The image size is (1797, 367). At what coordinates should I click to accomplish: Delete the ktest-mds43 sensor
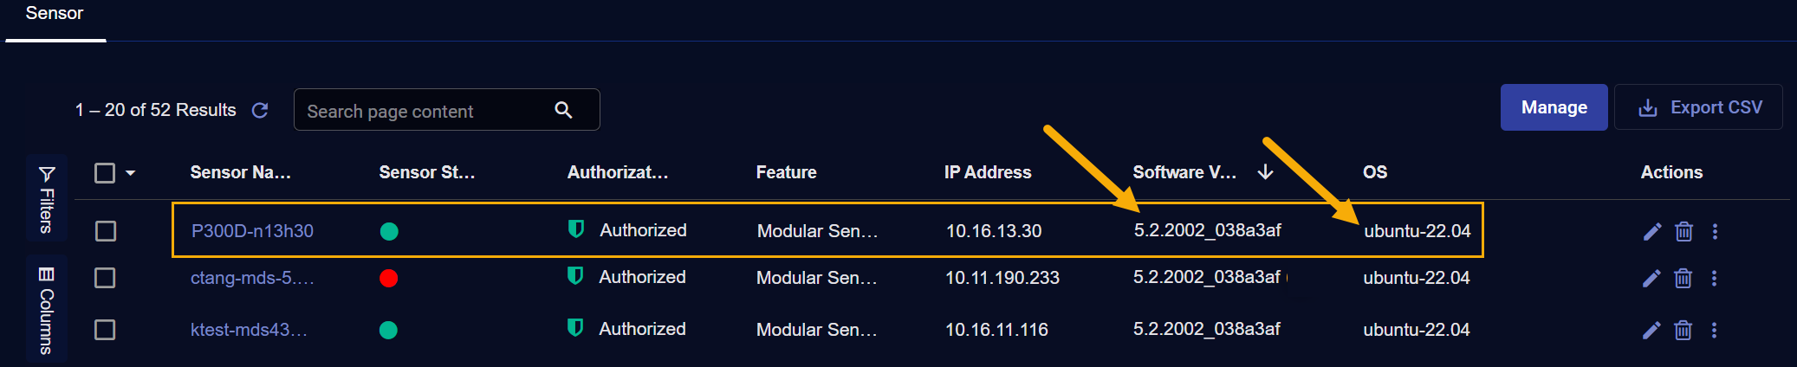(x=1683, y=330)
